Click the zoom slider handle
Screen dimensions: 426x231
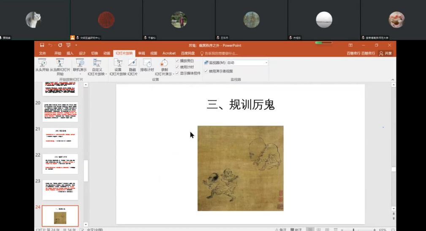click(353, 230)
